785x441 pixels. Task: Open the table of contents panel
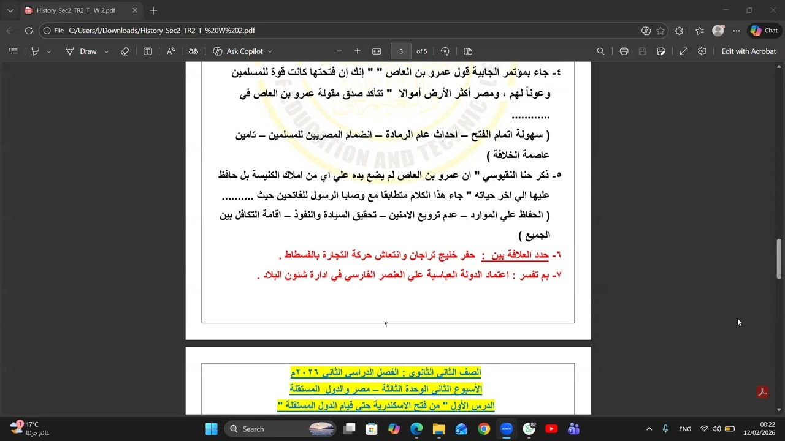(13, 51)
